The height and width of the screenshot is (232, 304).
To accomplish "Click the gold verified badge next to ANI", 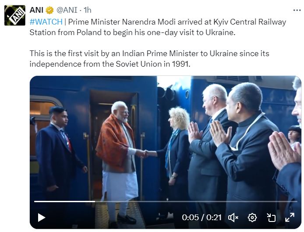I will click(49, 10).
